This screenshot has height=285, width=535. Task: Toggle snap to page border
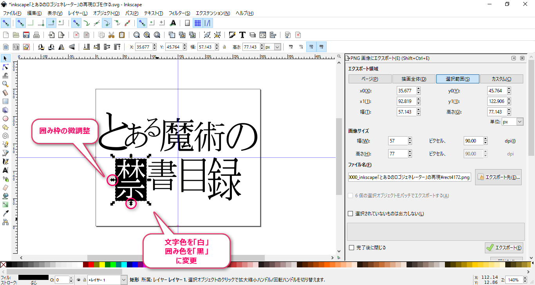point(187,23)
